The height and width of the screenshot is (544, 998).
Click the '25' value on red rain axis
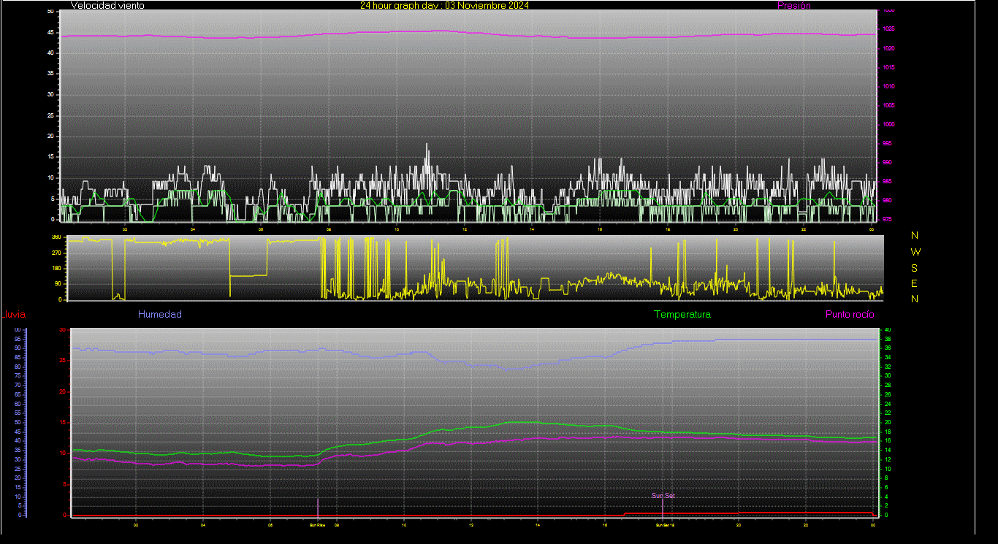(63, 361)
